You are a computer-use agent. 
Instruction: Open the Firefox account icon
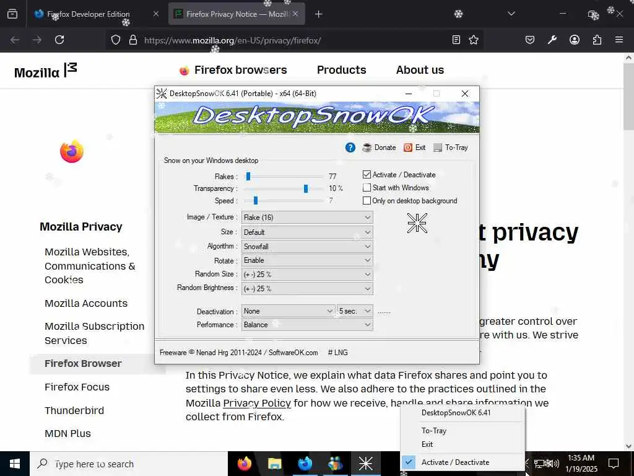(574, 40)
